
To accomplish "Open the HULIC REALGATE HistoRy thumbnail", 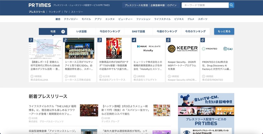I will (148, 48).
